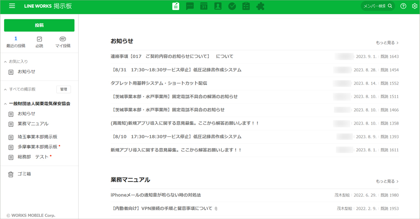Select 多摩事業本部掲示板 in sidebar

point(37,147)
